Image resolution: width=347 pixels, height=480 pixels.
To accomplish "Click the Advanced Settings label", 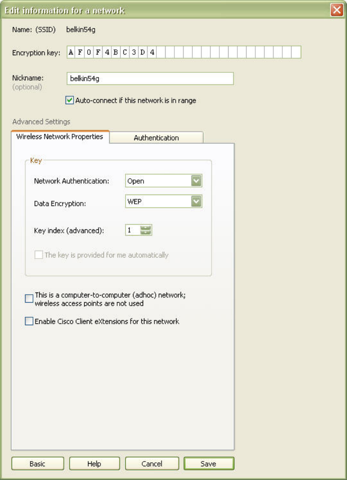I will point(41,121).
